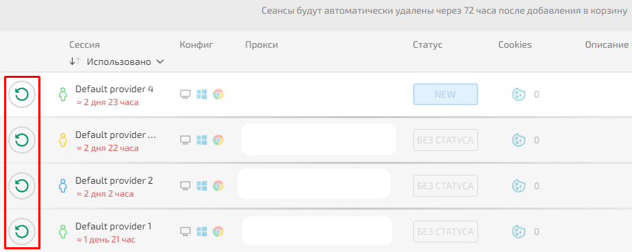Click the cookie icon for Default provider 4
This screenshot has width=632, height=252.
(518, 95)
